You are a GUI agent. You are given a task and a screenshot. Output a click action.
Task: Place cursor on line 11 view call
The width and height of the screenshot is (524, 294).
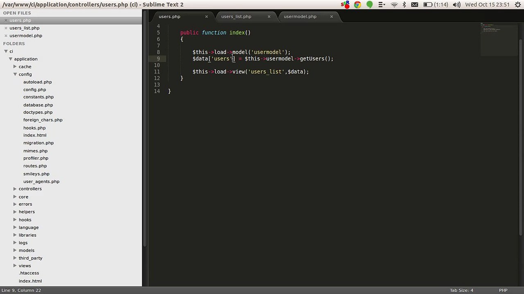(251, 72)
